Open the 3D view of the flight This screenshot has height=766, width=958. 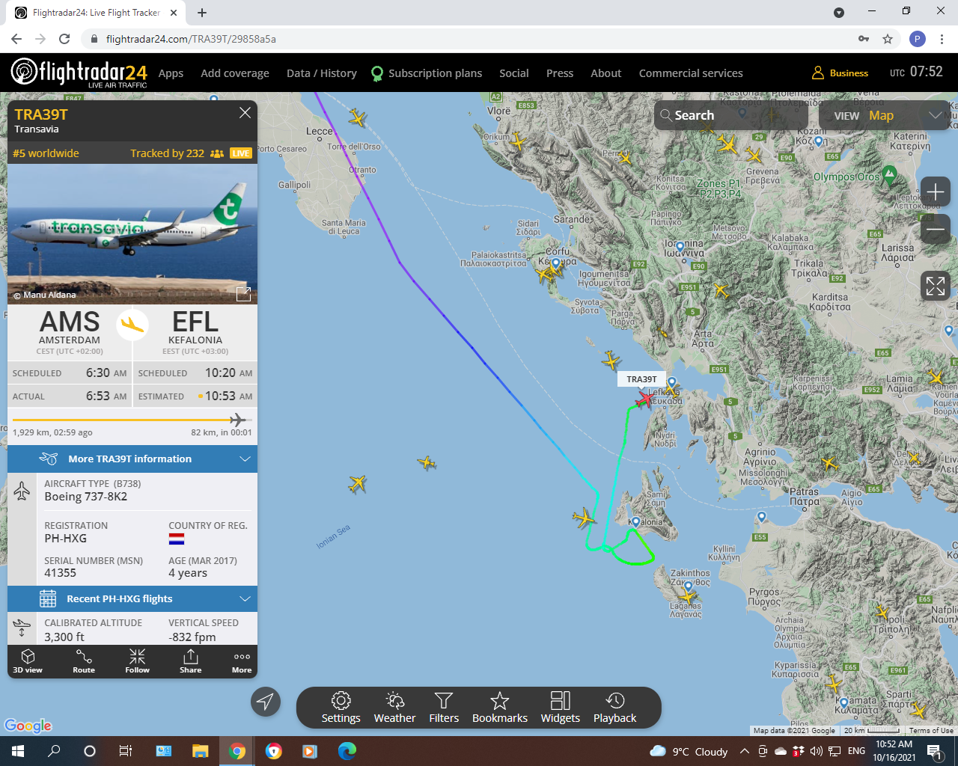click(x=28, y=661)
